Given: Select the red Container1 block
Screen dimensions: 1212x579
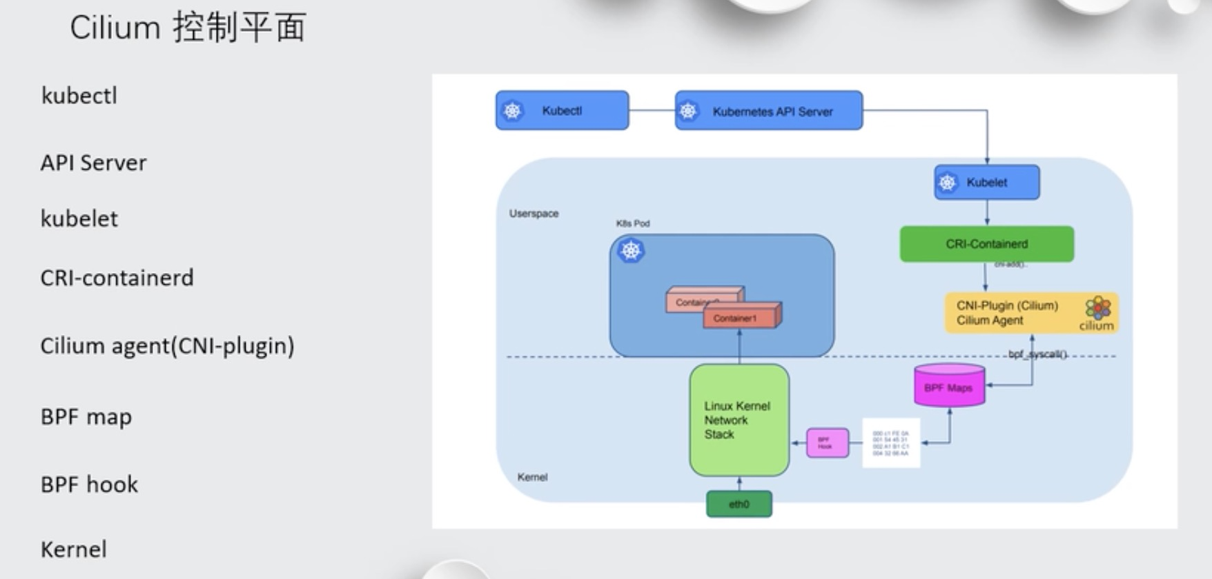Looking at the screenshot, I should click(x=742, y=316).
